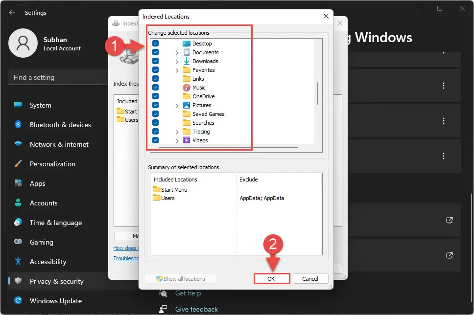The height and width of the screenshot is (315, 474).
Task: Click the Searches folder icon
Action: pyautogui.click(x=187, y=123)
